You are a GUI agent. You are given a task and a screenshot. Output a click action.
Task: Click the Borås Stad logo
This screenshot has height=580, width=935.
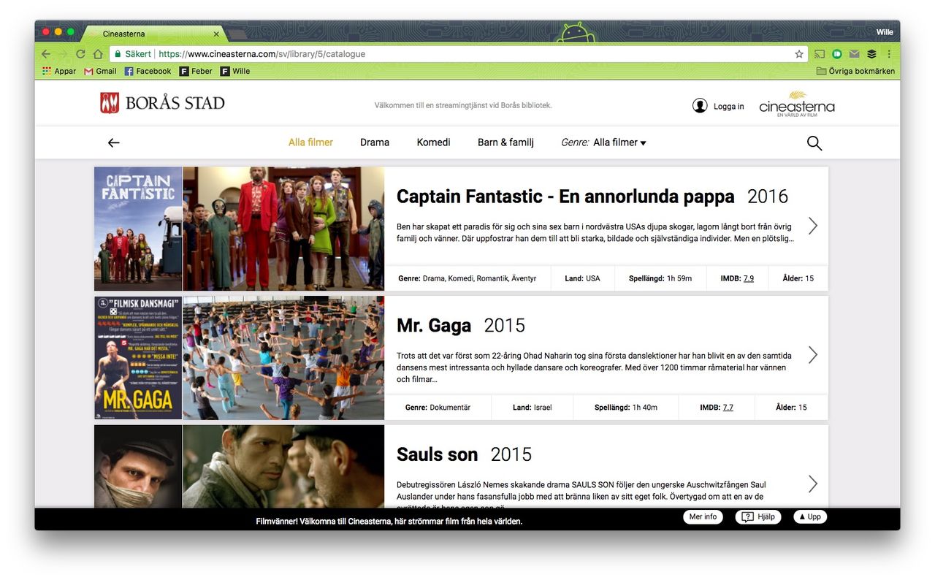[x=162, y=103]
